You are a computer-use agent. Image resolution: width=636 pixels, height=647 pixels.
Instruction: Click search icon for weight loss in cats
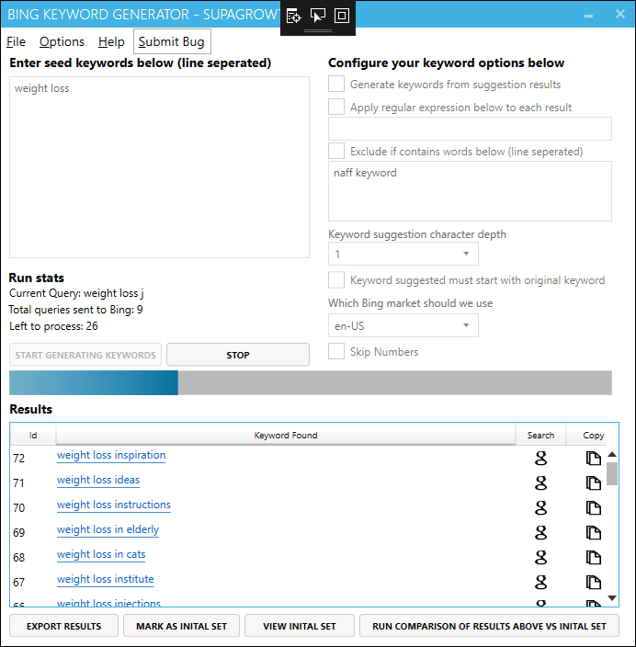[540, 558]
